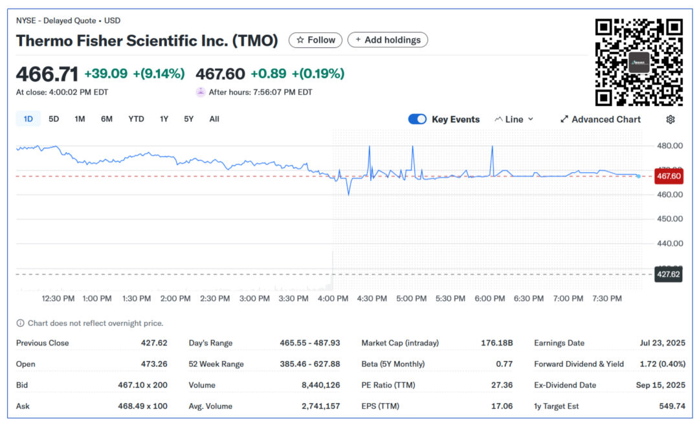Click the +39.09 price change value
The image size is (699, 425).
pos(106,74)
